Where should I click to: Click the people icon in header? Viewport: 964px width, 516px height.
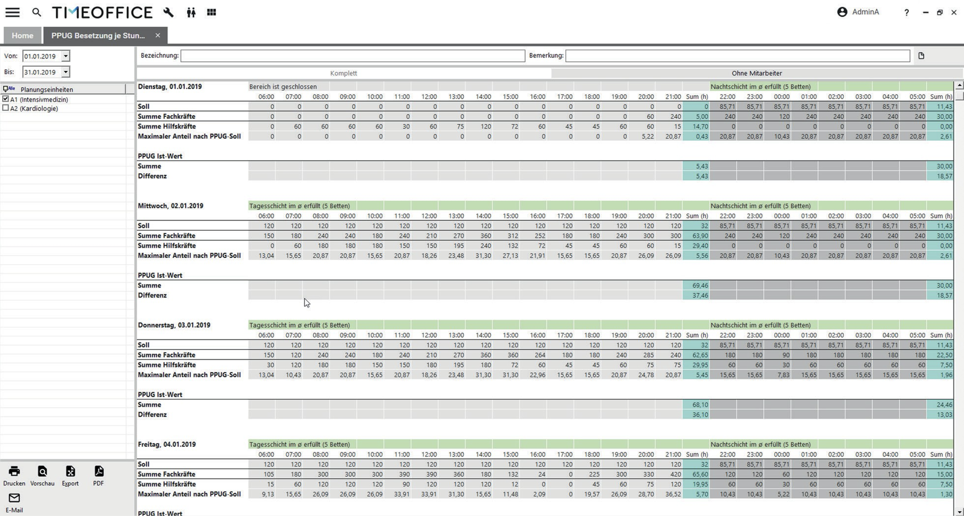click(191, 13)
